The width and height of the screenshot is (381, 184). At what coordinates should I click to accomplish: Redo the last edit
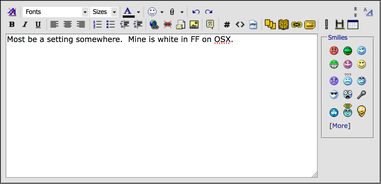209,12
